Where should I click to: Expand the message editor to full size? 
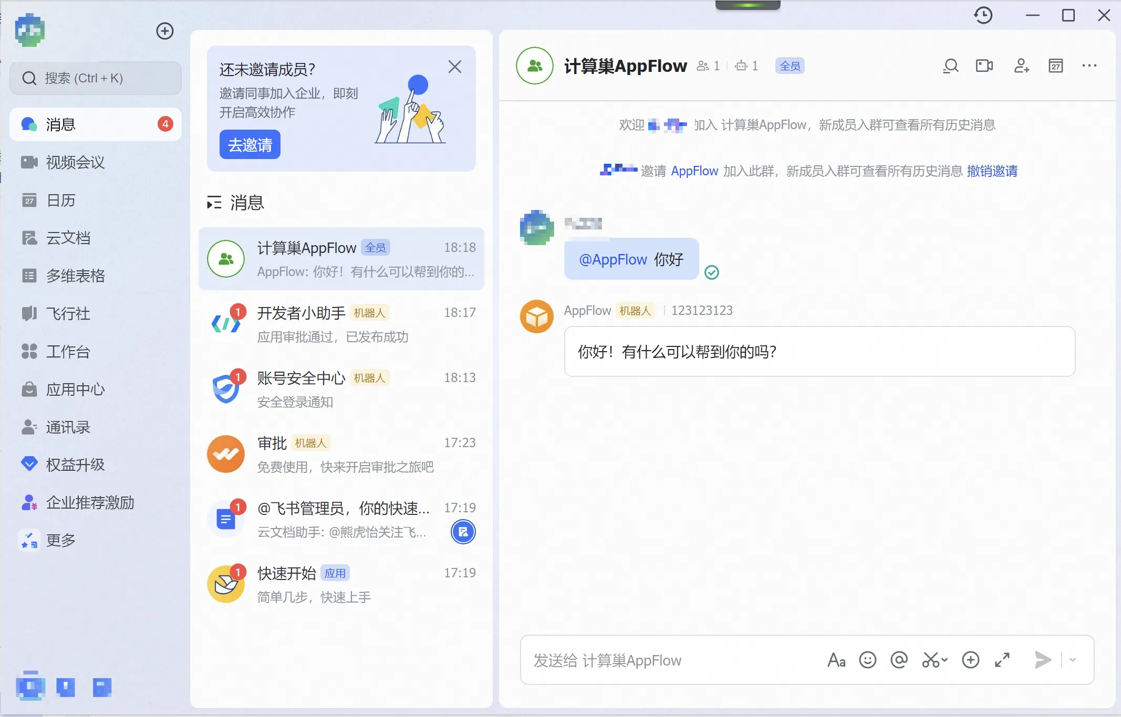(x=1002, y=660)
